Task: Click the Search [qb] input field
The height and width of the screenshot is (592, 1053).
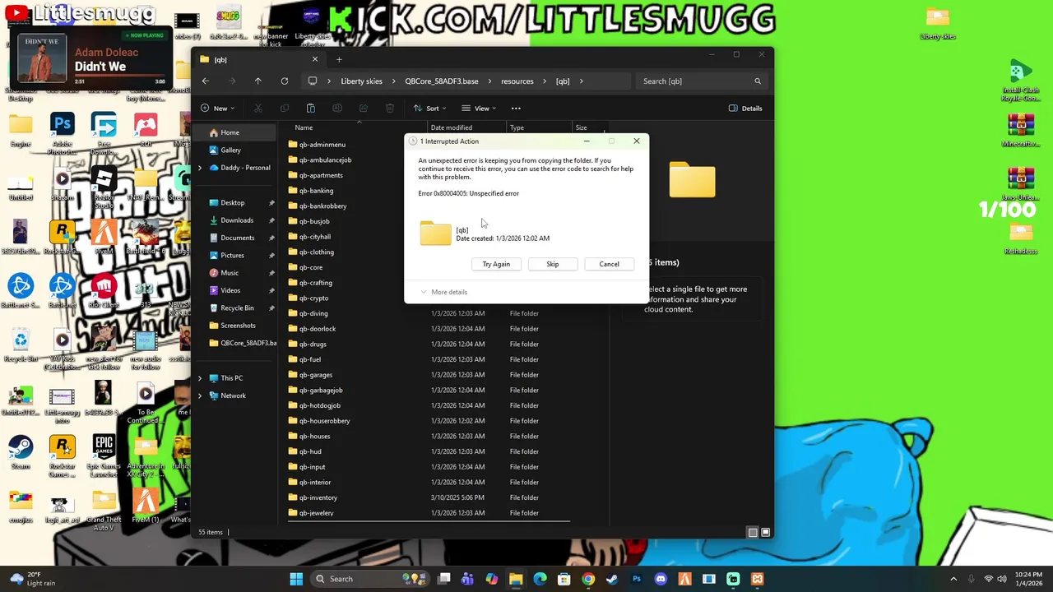Action: tap(703, 81)
